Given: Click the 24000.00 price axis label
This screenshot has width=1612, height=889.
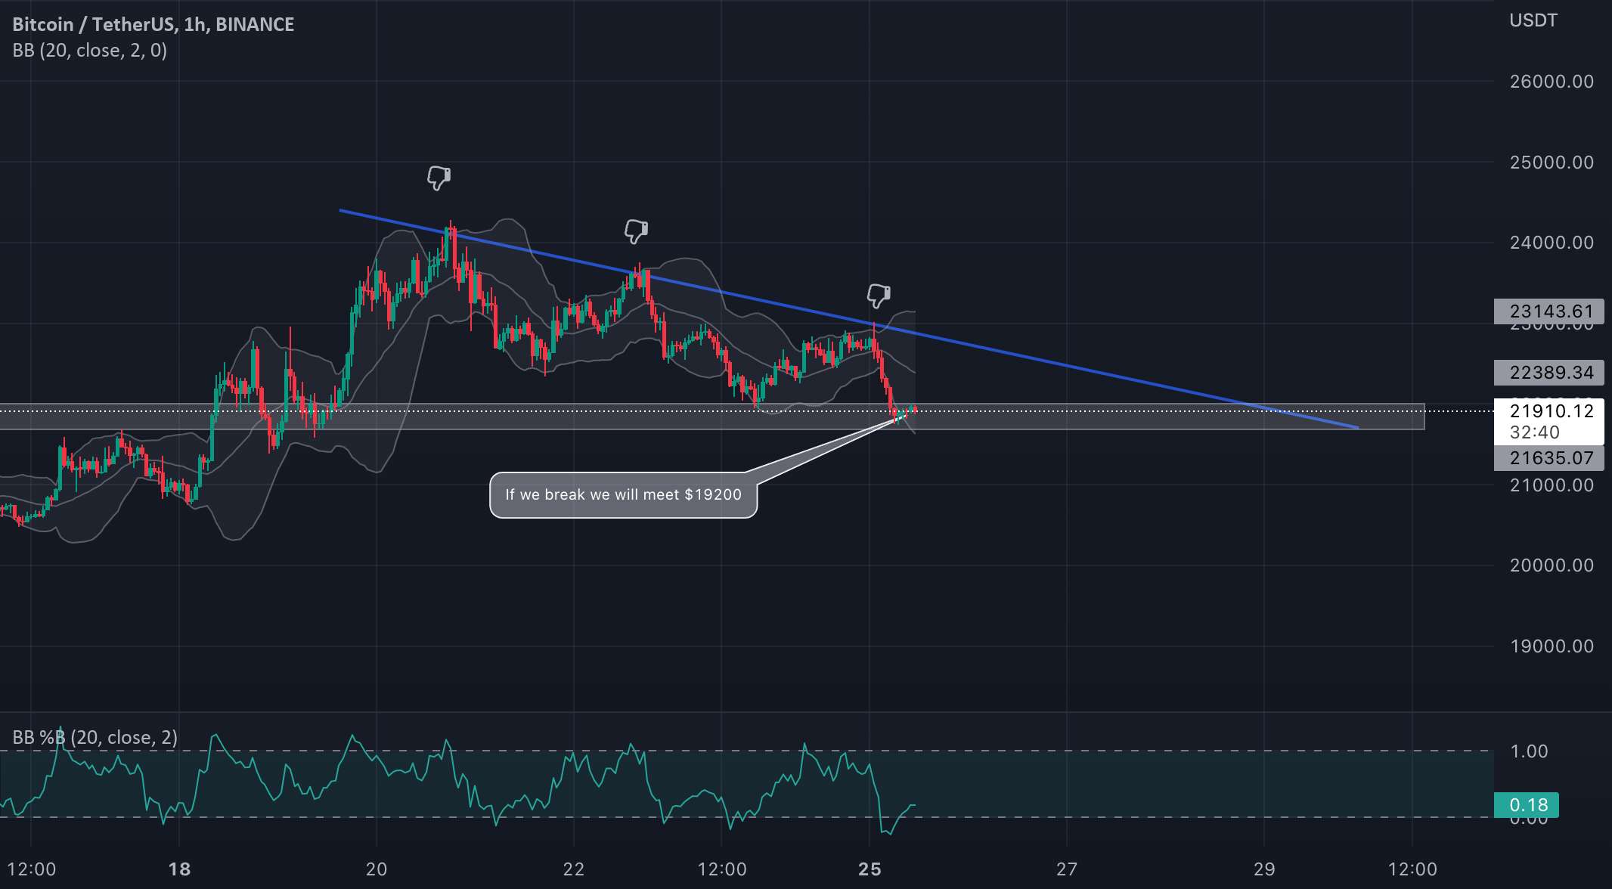Looking at the screenshot, I should pyautogui.click(x=1552, y=243).
